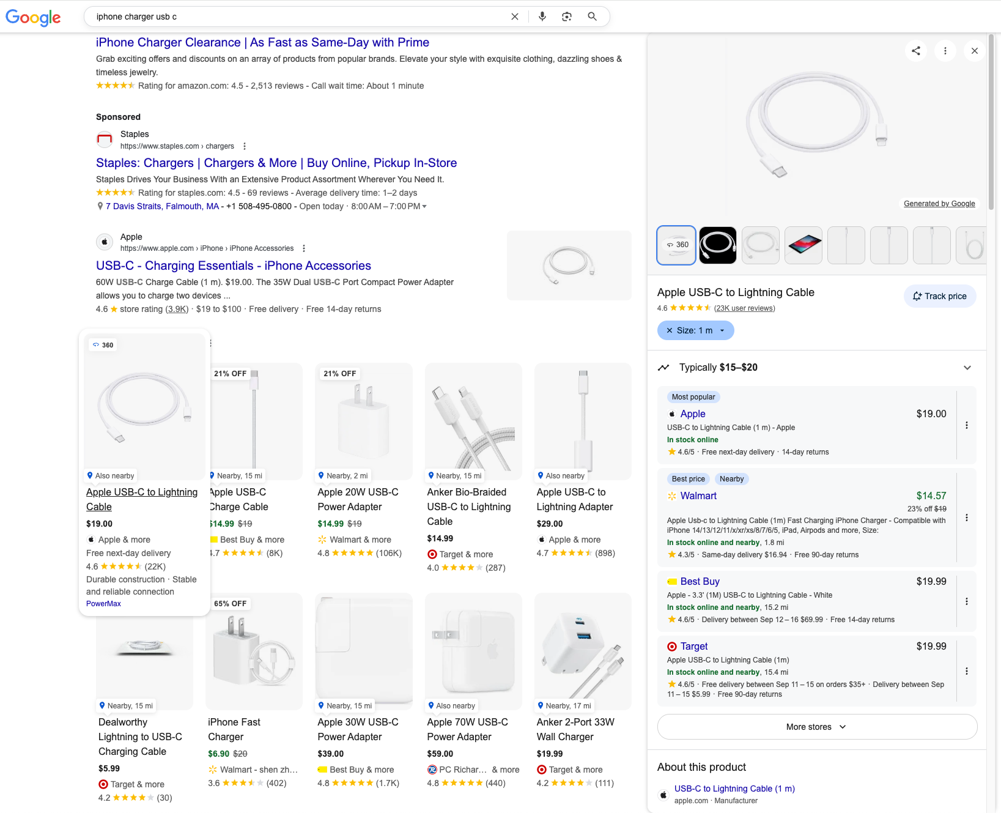Open USB-C to Lightning Cable (1 m) manufacturer link

734,789
